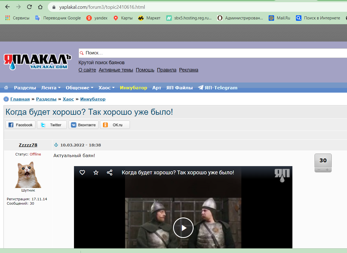
Task: Downvote the post with the minus button
Action: [x=319, y=170]
